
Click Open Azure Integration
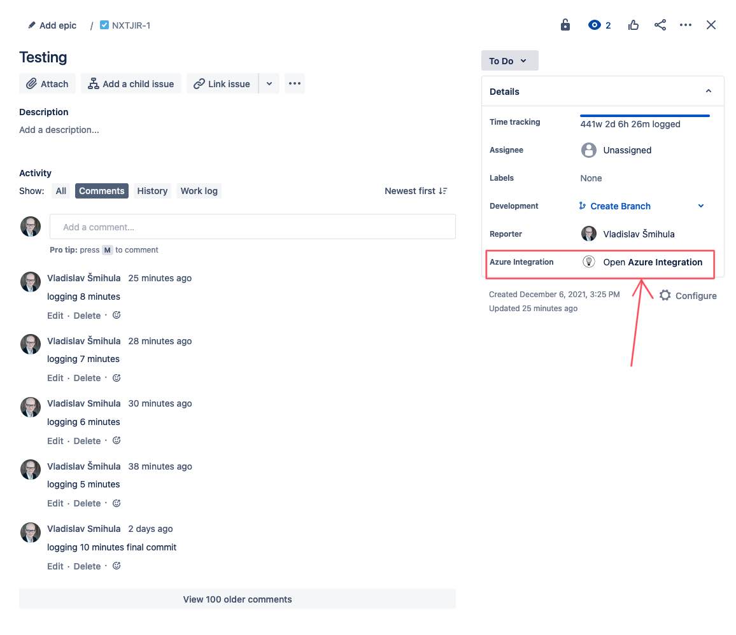tap(653, 262)
